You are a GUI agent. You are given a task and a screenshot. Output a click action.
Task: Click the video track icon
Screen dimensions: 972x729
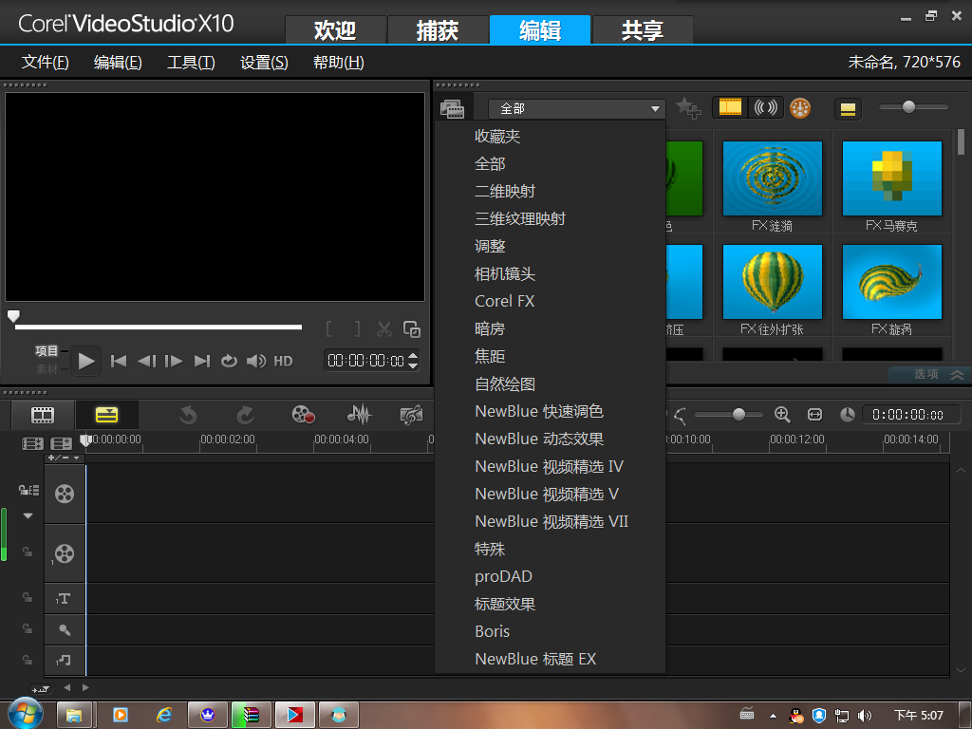coord(65,494)
